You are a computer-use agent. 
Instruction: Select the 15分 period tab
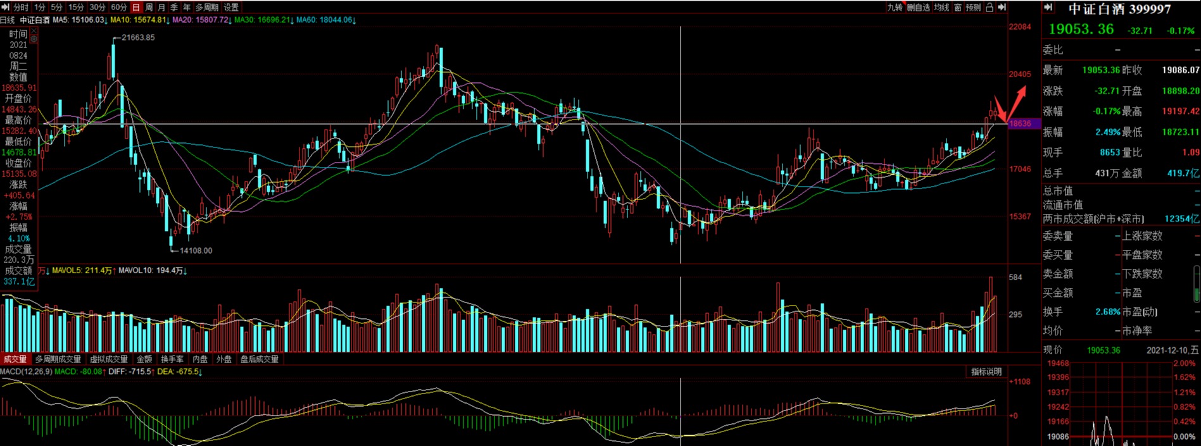pos(76,7)
